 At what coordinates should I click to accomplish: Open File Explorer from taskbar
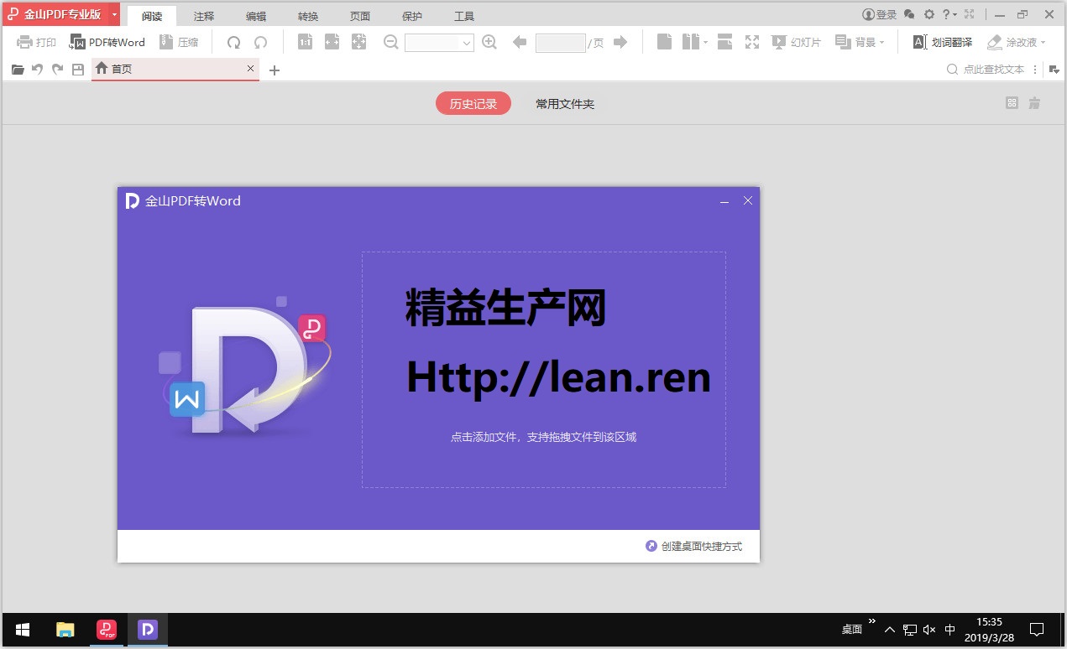coord(65,630)
